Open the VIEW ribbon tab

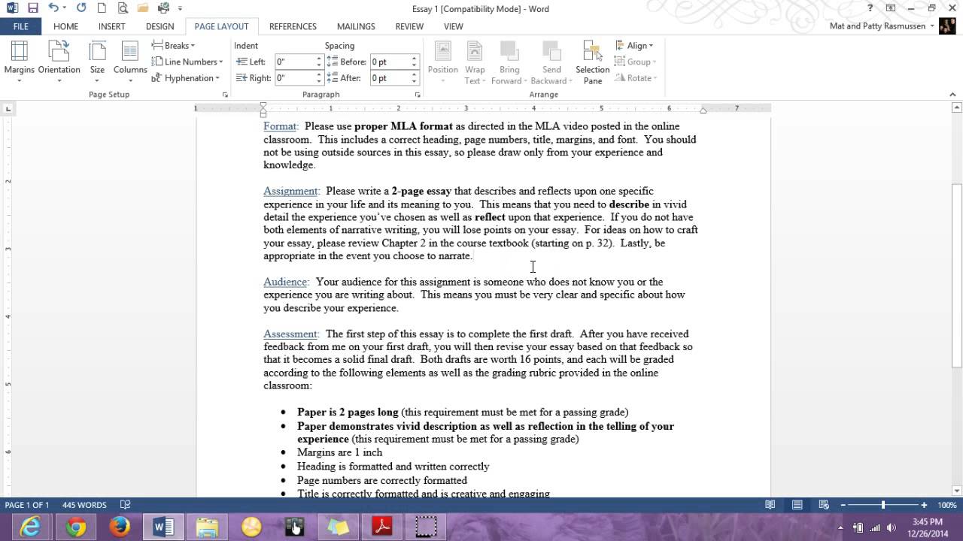pos(454,26)
